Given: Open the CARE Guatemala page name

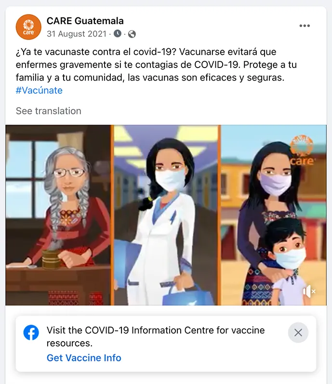Looking at the screenshot, I should (x=85, y=21).
